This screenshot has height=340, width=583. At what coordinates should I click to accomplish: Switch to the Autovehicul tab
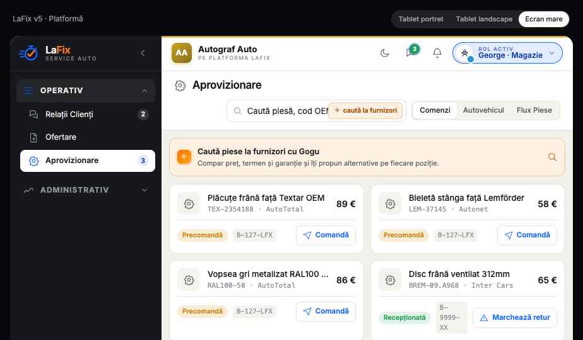click(x=483, y=110)
